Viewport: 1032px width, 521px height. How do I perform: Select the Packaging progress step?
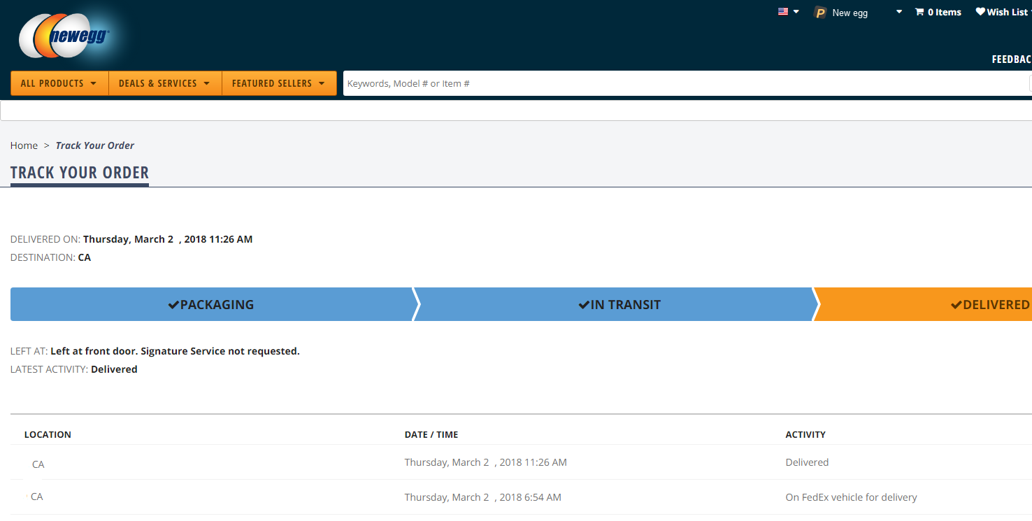click(x=212, y=304)
